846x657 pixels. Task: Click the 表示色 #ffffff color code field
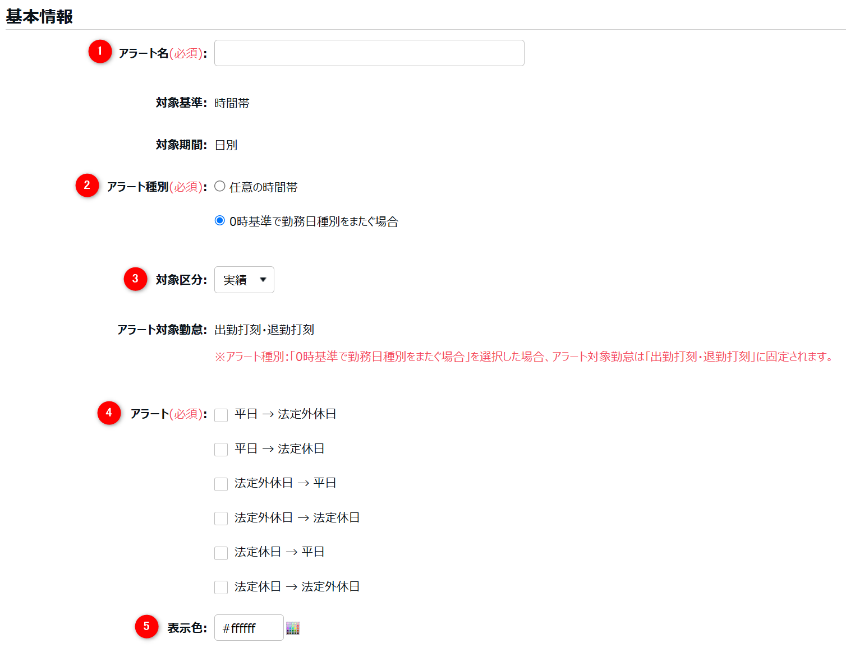(x=249, y=628)
